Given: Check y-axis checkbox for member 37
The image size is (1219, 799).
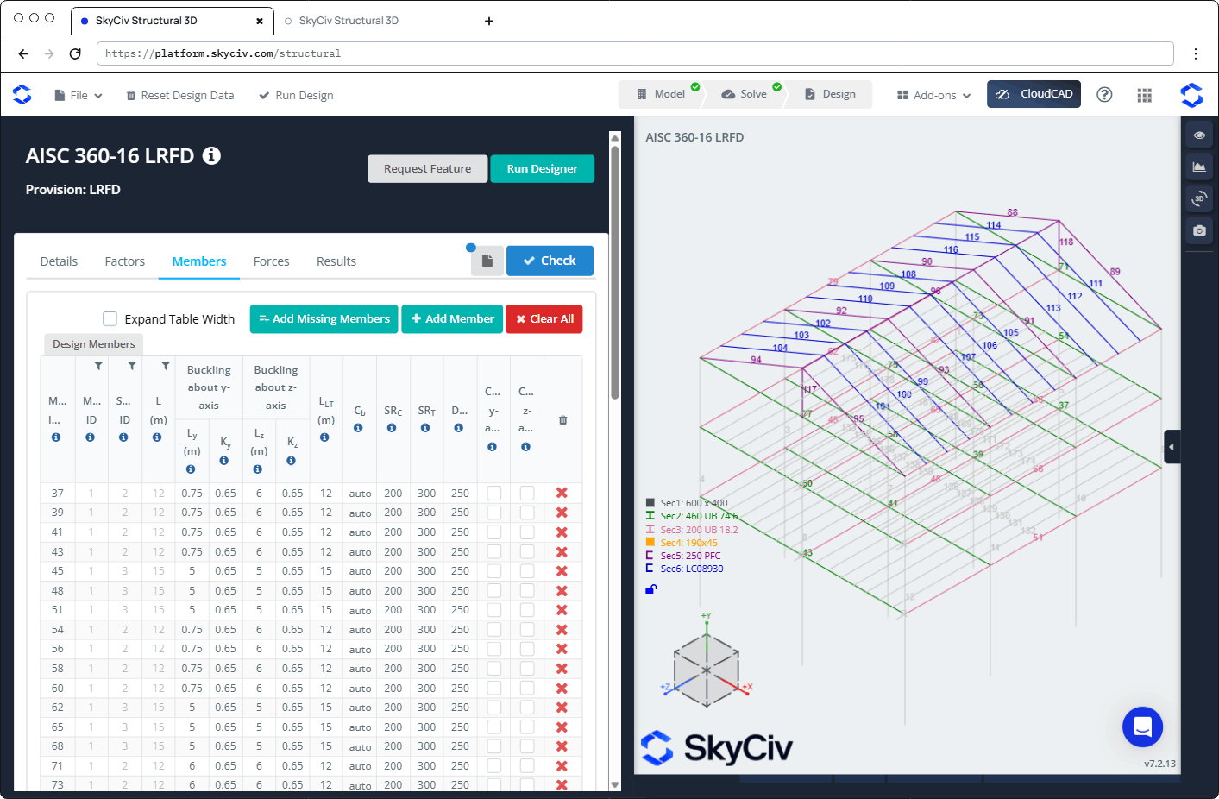Looking at the screenshot, I should click(x=493, y=493).
